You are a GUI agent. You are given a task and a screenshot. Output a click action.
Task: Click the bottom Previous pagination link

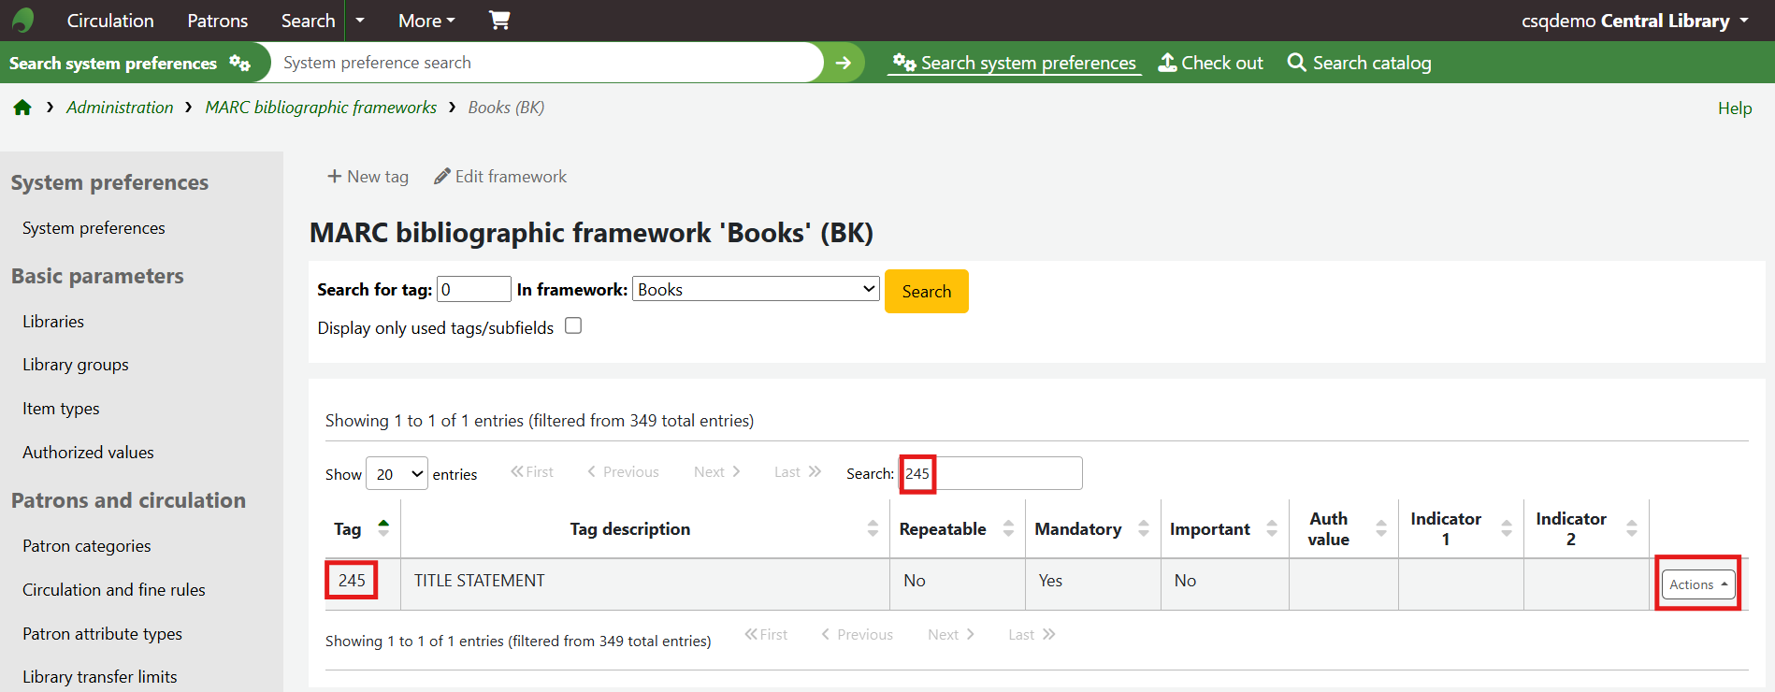click(x=857, y=635)
